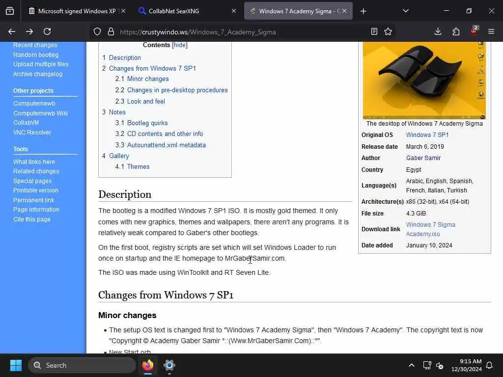
Task: Jump to Description section
Action: pos(125,58)
